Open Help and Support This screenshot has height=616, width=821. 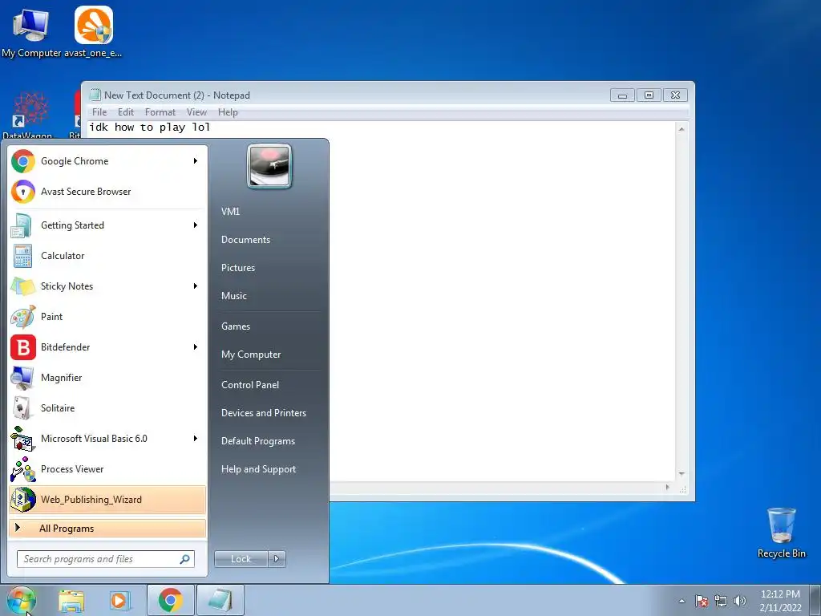259,469
